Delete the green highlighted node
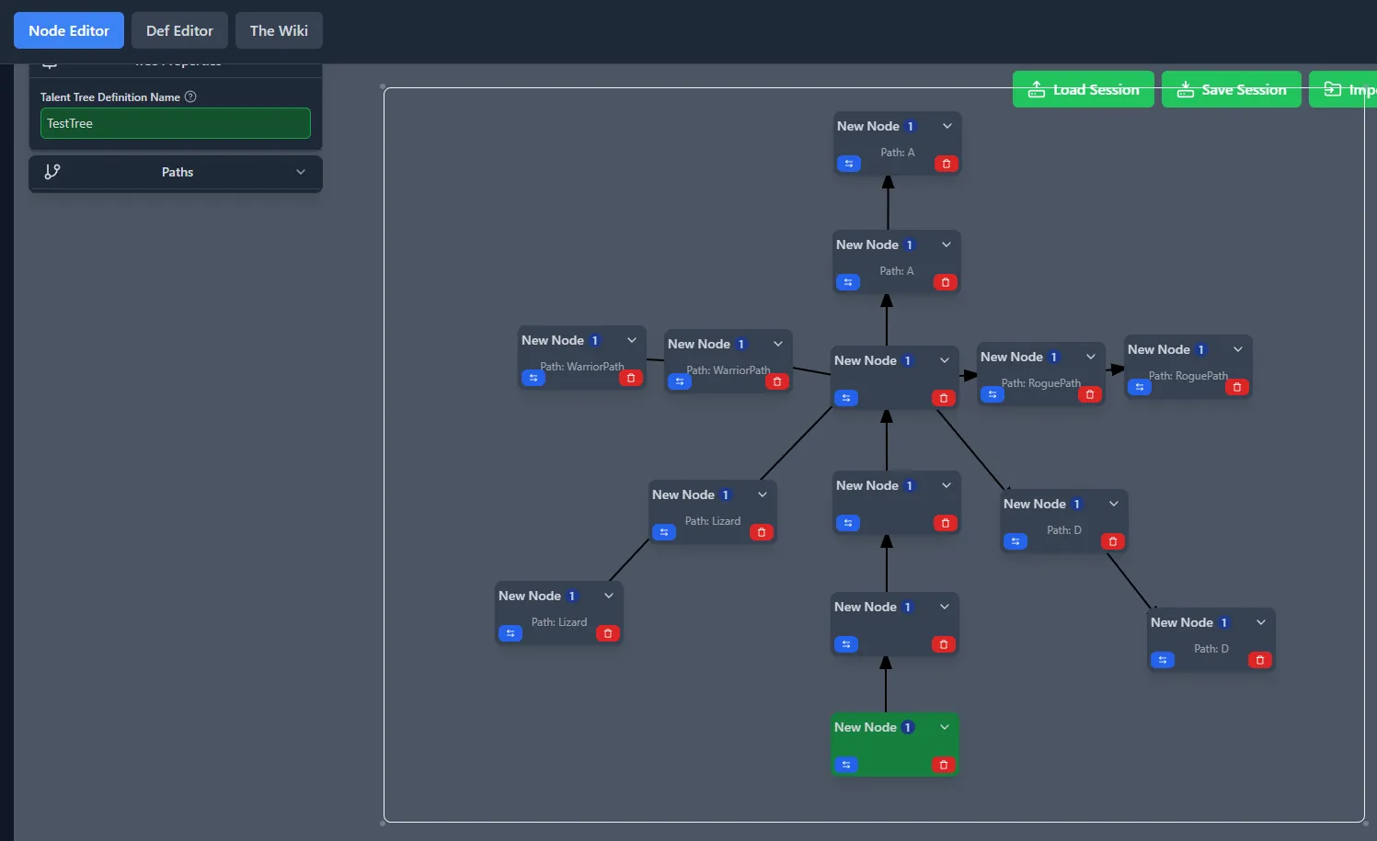The image size is (1377, 841). 943,765
